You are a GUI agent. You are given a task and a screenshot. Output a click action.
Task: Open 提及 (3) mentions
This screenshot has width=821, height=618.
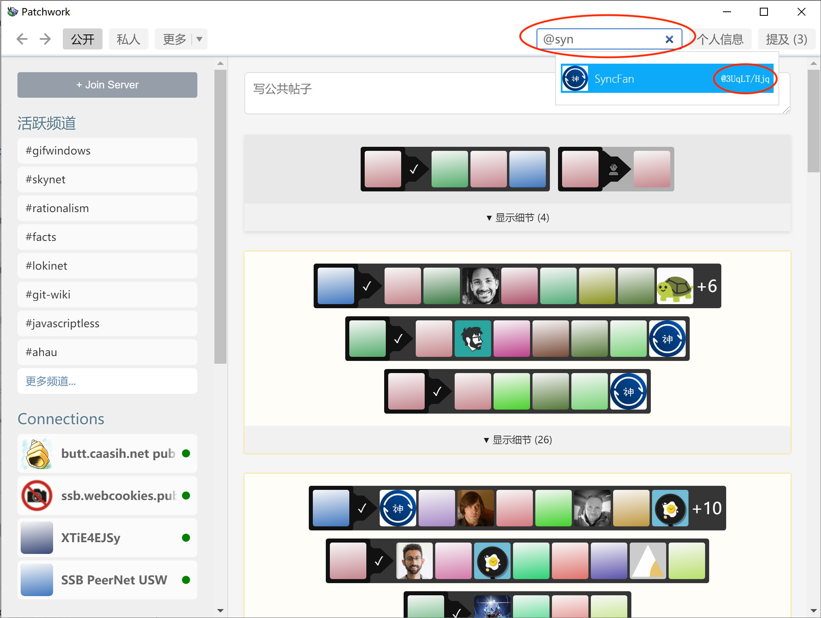tap(787, 39)
